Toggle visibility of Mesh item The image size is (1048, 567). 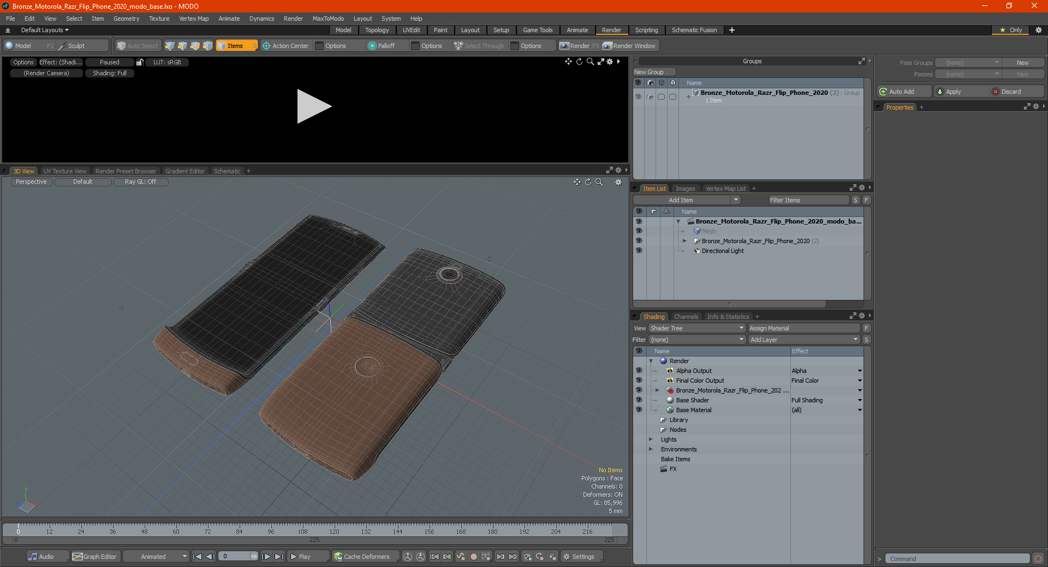point(639,231)
